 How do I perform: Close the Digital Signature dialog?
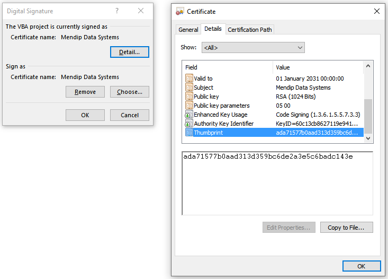click(x=141, y=11)
